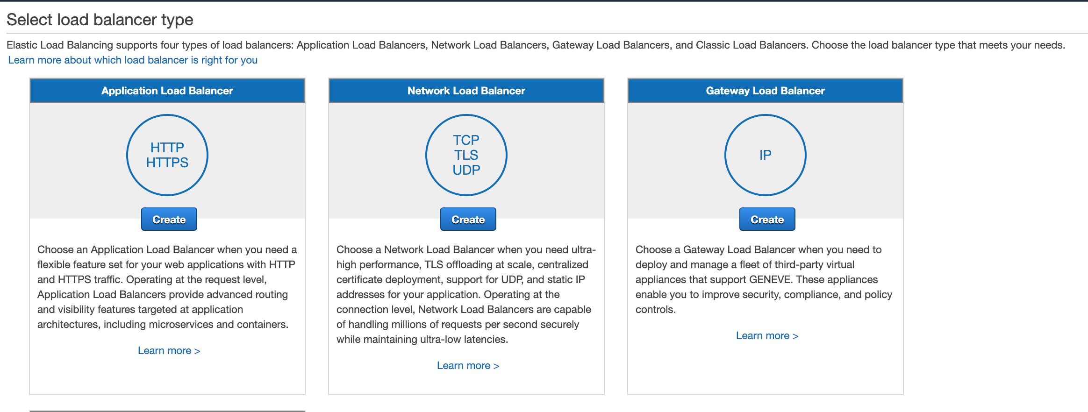Click Create under Application Load Balancer

click(169, 219)
